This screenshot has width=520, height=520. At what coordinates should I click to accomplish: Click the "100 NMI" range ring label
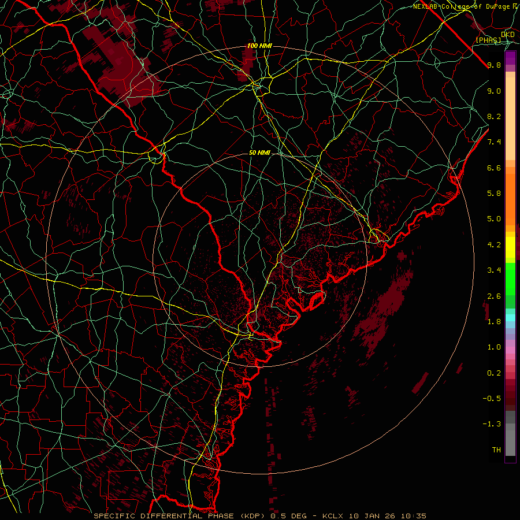tap(259, 46)
